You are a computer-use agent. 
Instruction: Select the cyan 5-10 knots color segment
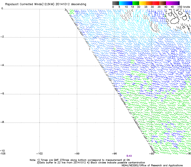(122, 3)
